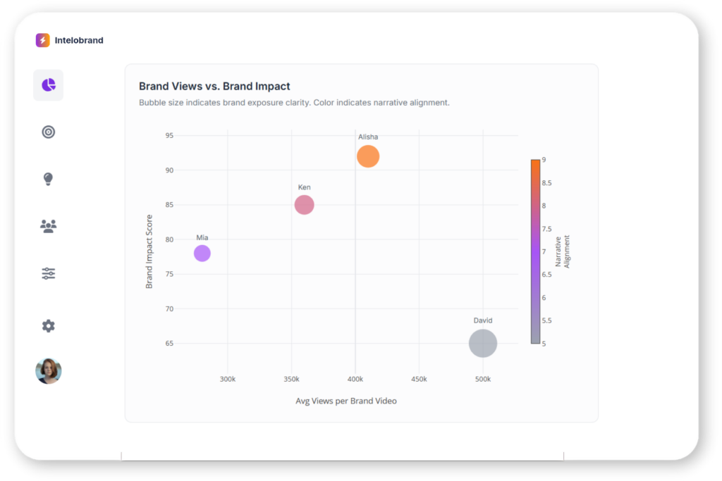Click the 95 y-axis tick label
The image size is (722, 481).
[169, 135]
